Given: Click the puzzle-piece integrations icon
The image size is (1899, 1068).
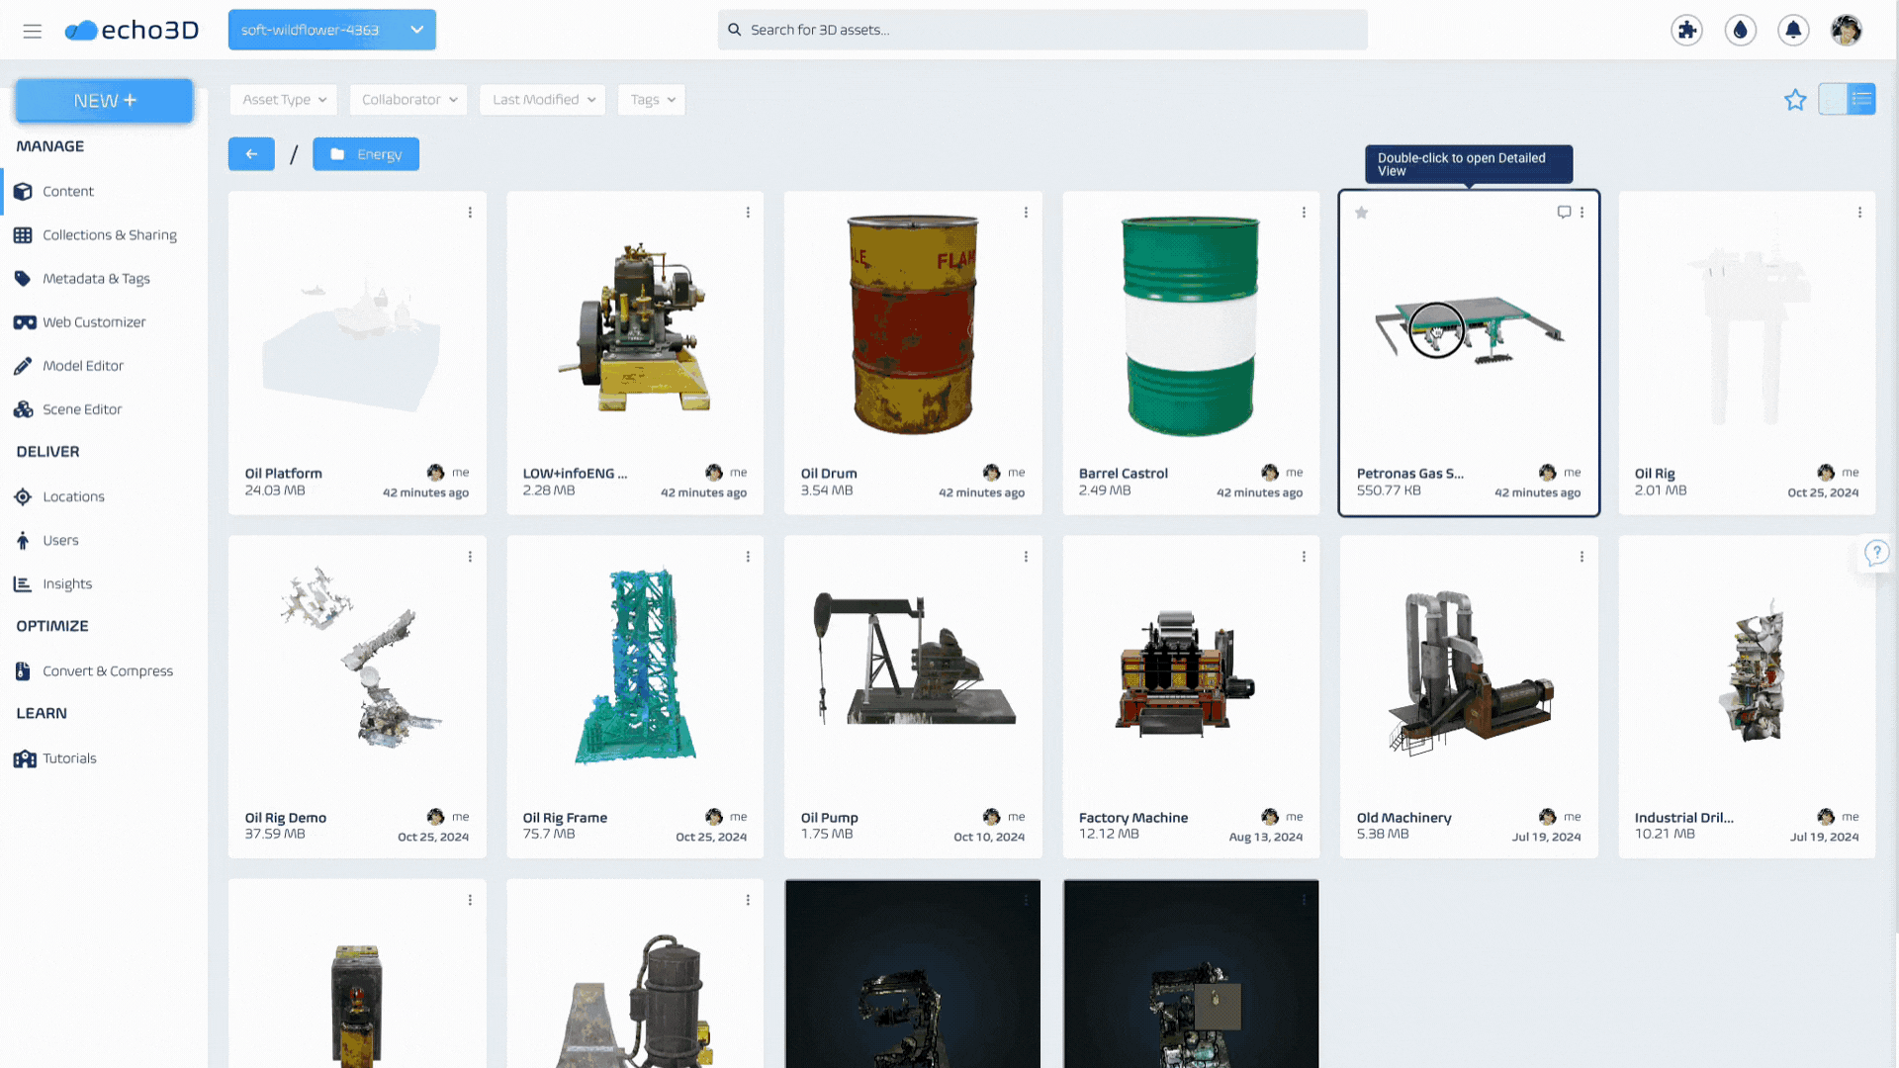Looking at the screenshot, I should pos(1686,30).
